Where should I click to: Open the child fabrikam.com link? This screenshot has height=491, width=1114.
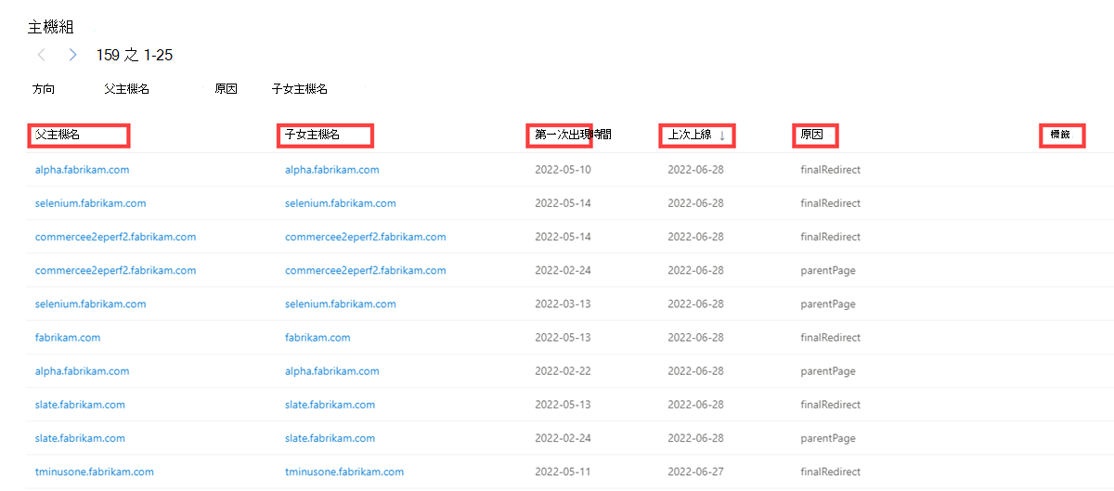click(x=317, y=337)
